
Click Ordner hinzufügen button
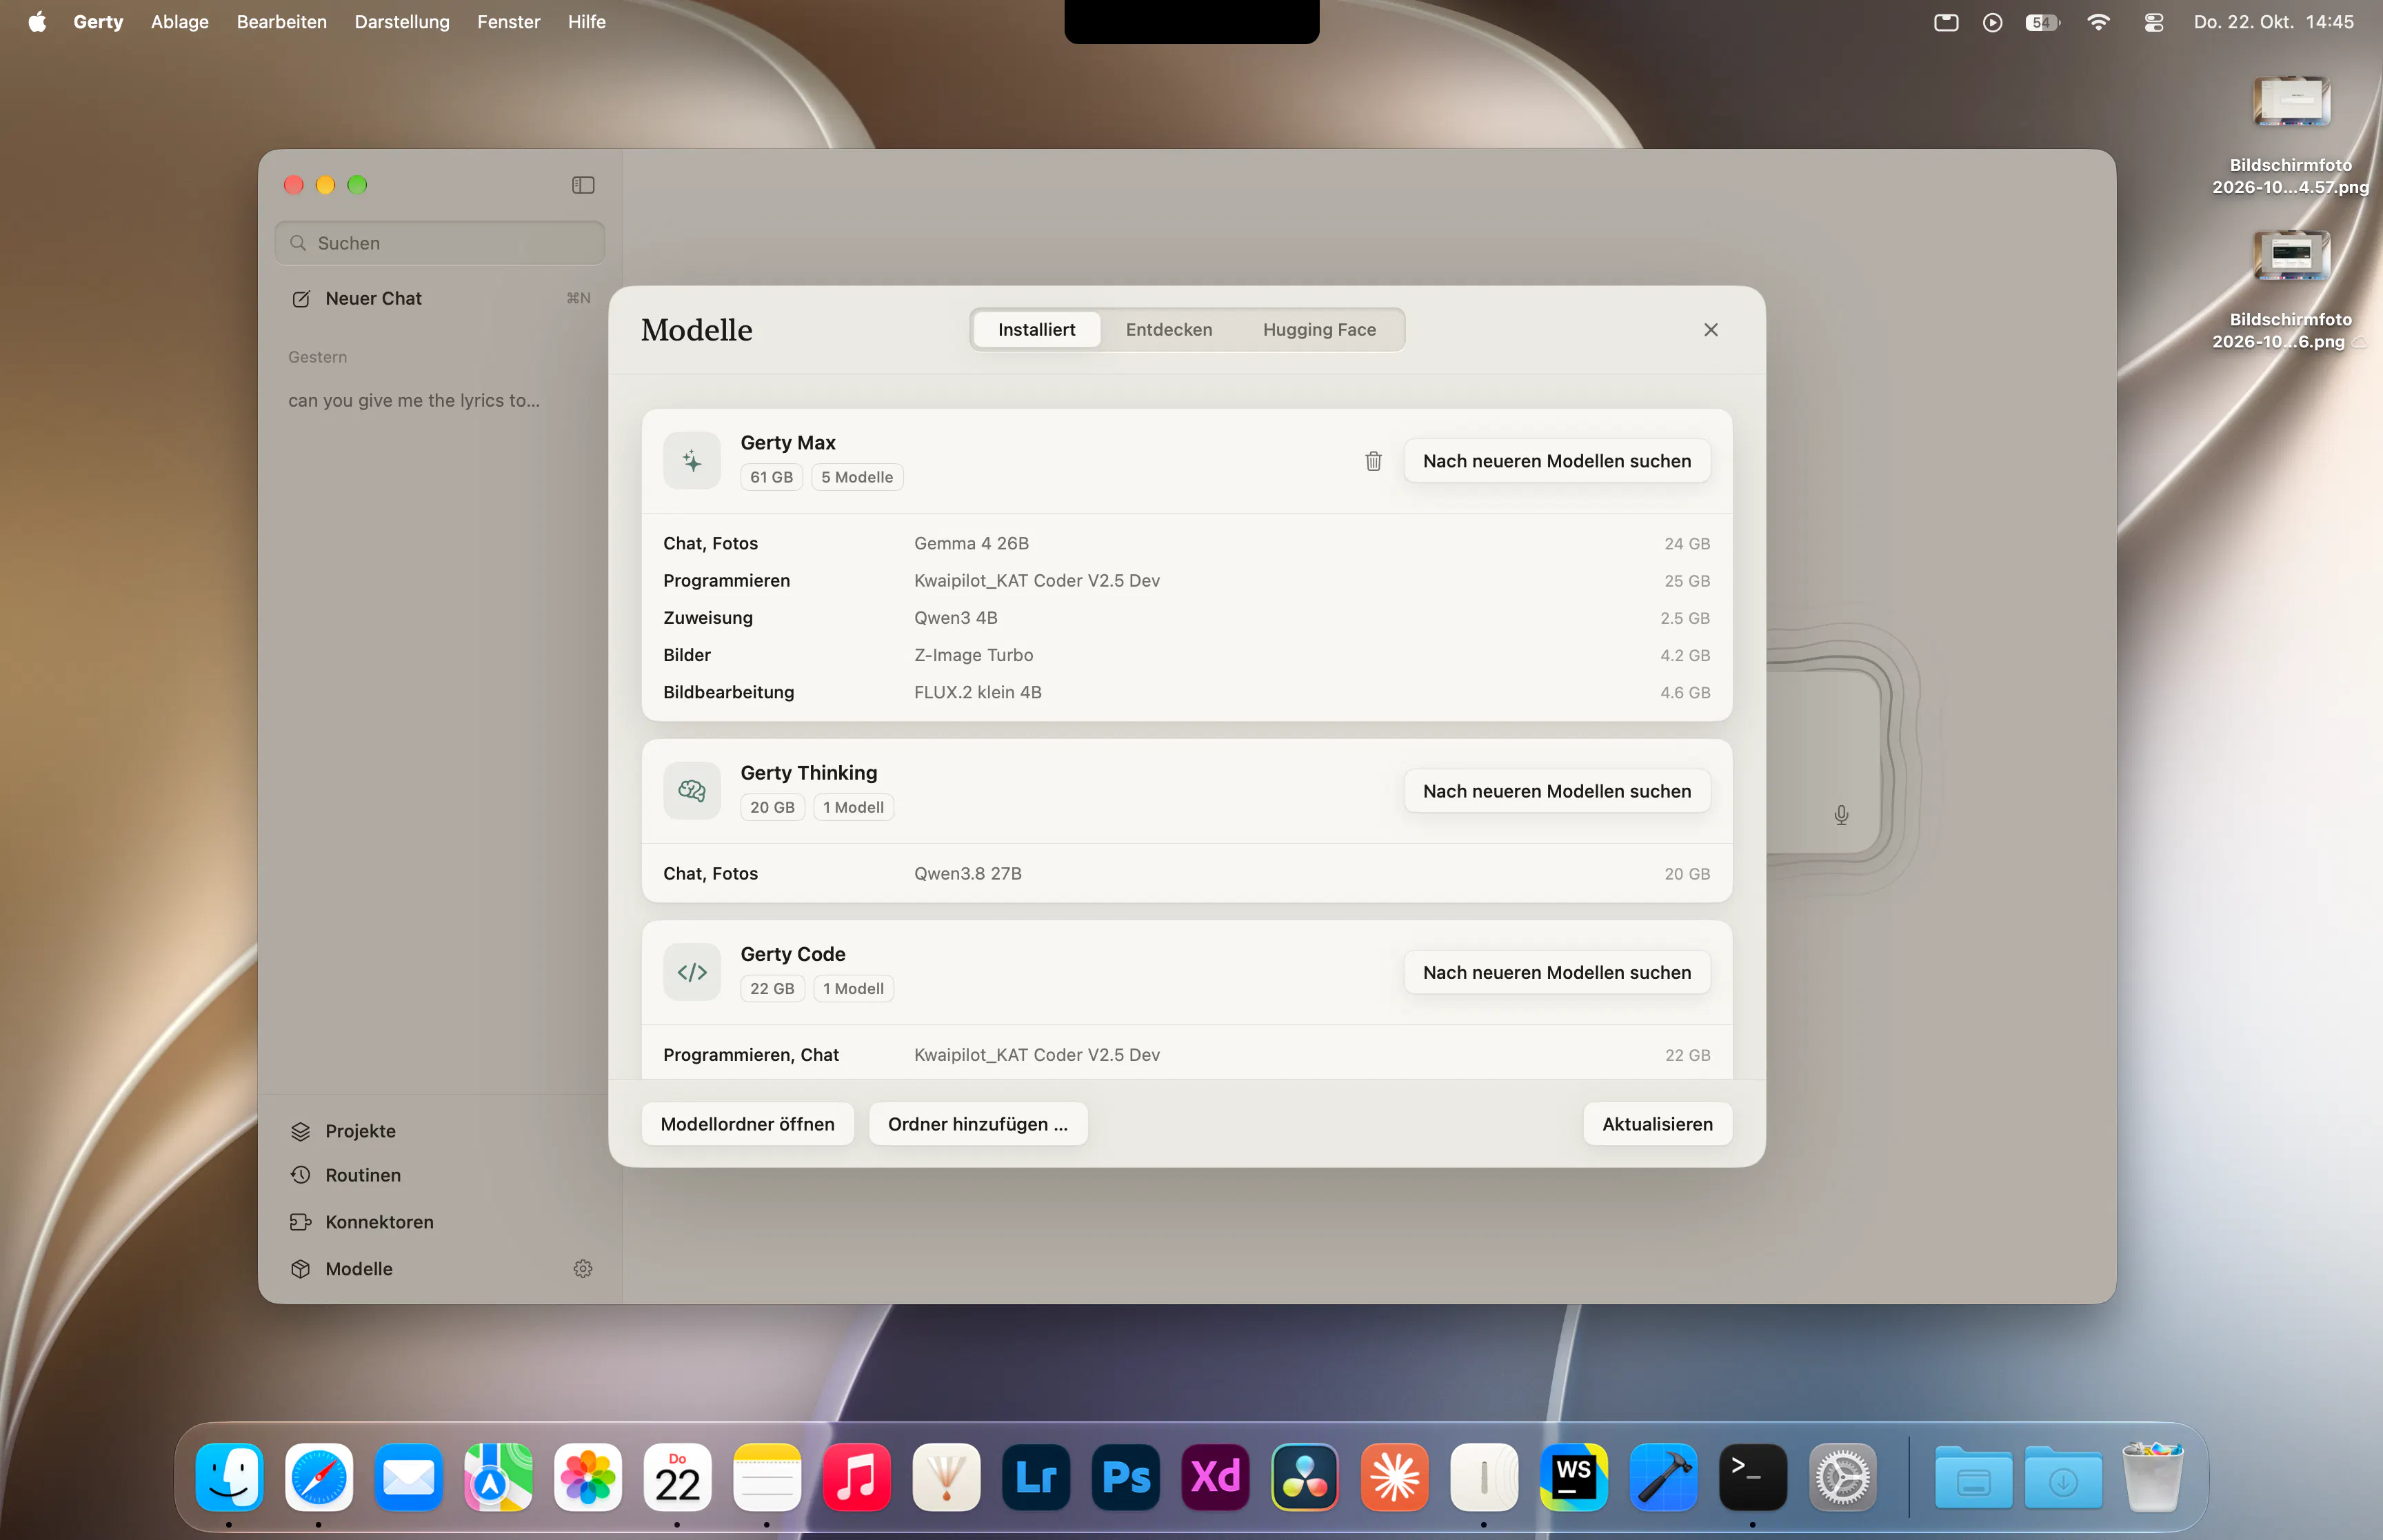coord(978,1124)
